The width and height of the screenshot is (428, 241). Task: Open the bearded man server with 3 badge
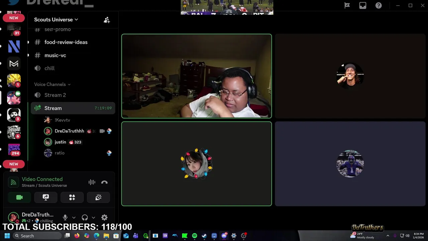(x=14, y=115)
